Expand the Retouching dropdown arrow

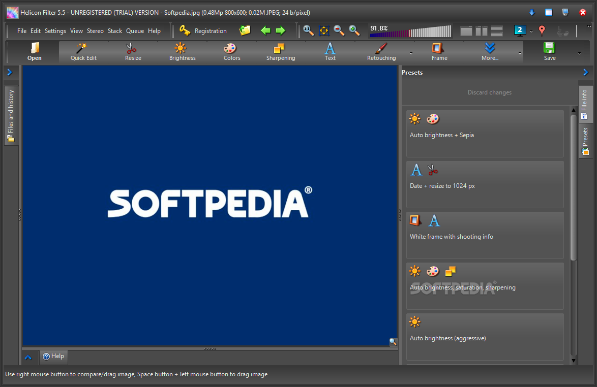click(x=411, y=53)
